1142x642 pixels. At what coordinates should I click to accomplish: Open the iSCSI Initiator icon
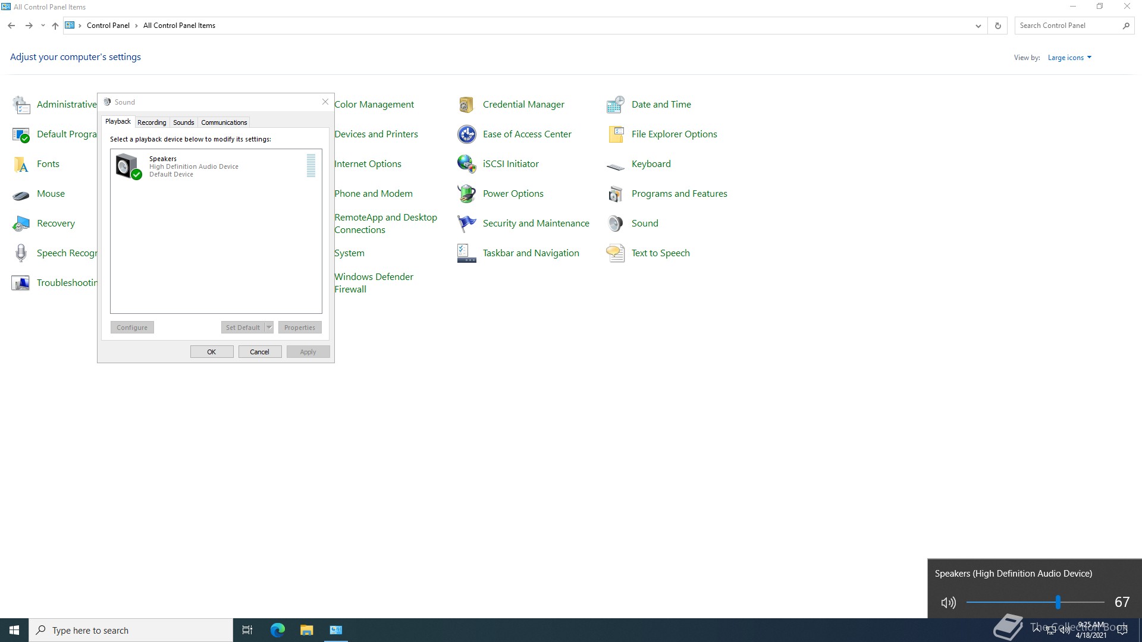[466, 164]
